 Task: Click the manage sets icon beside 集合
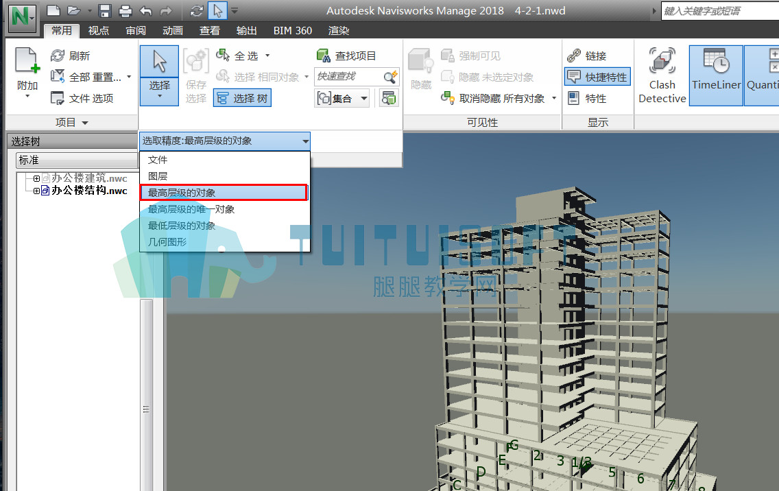389,98
